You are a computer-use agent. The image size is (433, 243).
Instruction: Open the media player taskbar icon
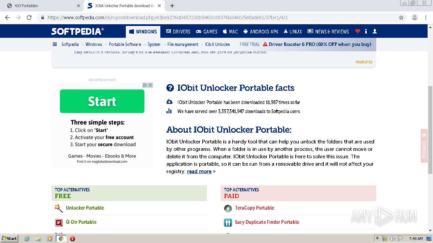pyautogui.click(x=50, y=239)
